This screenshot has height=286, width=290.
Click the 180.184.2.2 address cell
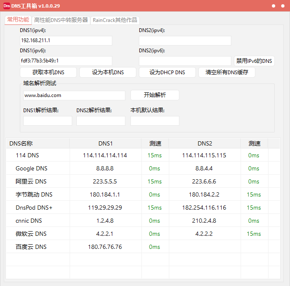pyautogui.click(x=204, y=194)
